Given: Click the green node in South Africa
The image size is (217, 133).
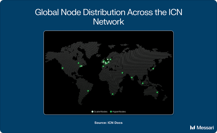Looking at the screenshot, I should pyautogui.click(x=113, y=94).
